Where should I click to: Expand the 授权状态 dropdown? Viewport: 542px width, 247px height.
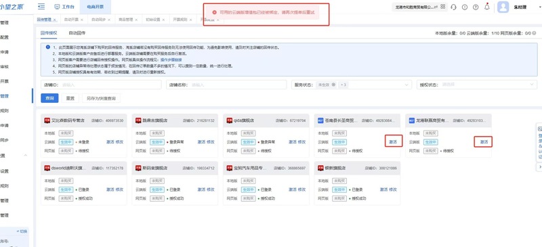pos(478,85)
